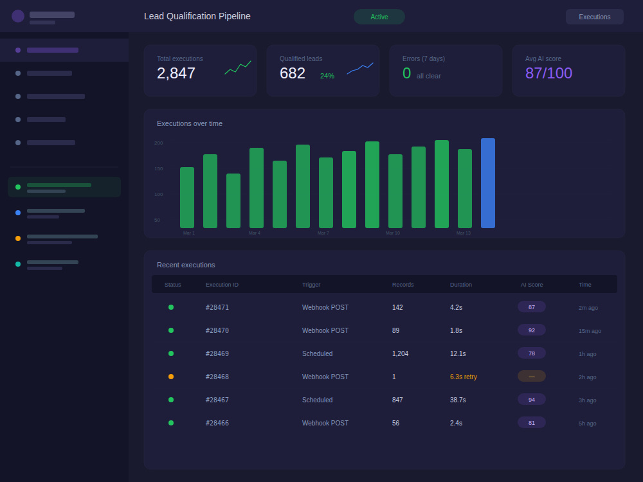Click the orange status dot for #28468
This screenshot has height=482, width=643.
click(x=171, y=377)
